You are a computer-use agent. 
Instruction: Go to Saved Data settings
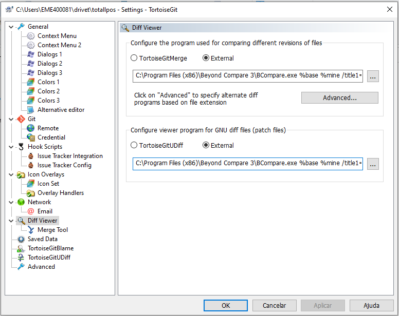[43, 239]
